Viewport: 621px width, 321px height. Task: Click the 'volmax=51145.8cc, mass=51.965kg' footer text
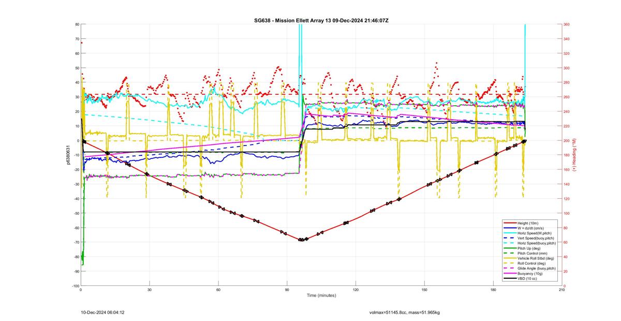tap(404, 313)
